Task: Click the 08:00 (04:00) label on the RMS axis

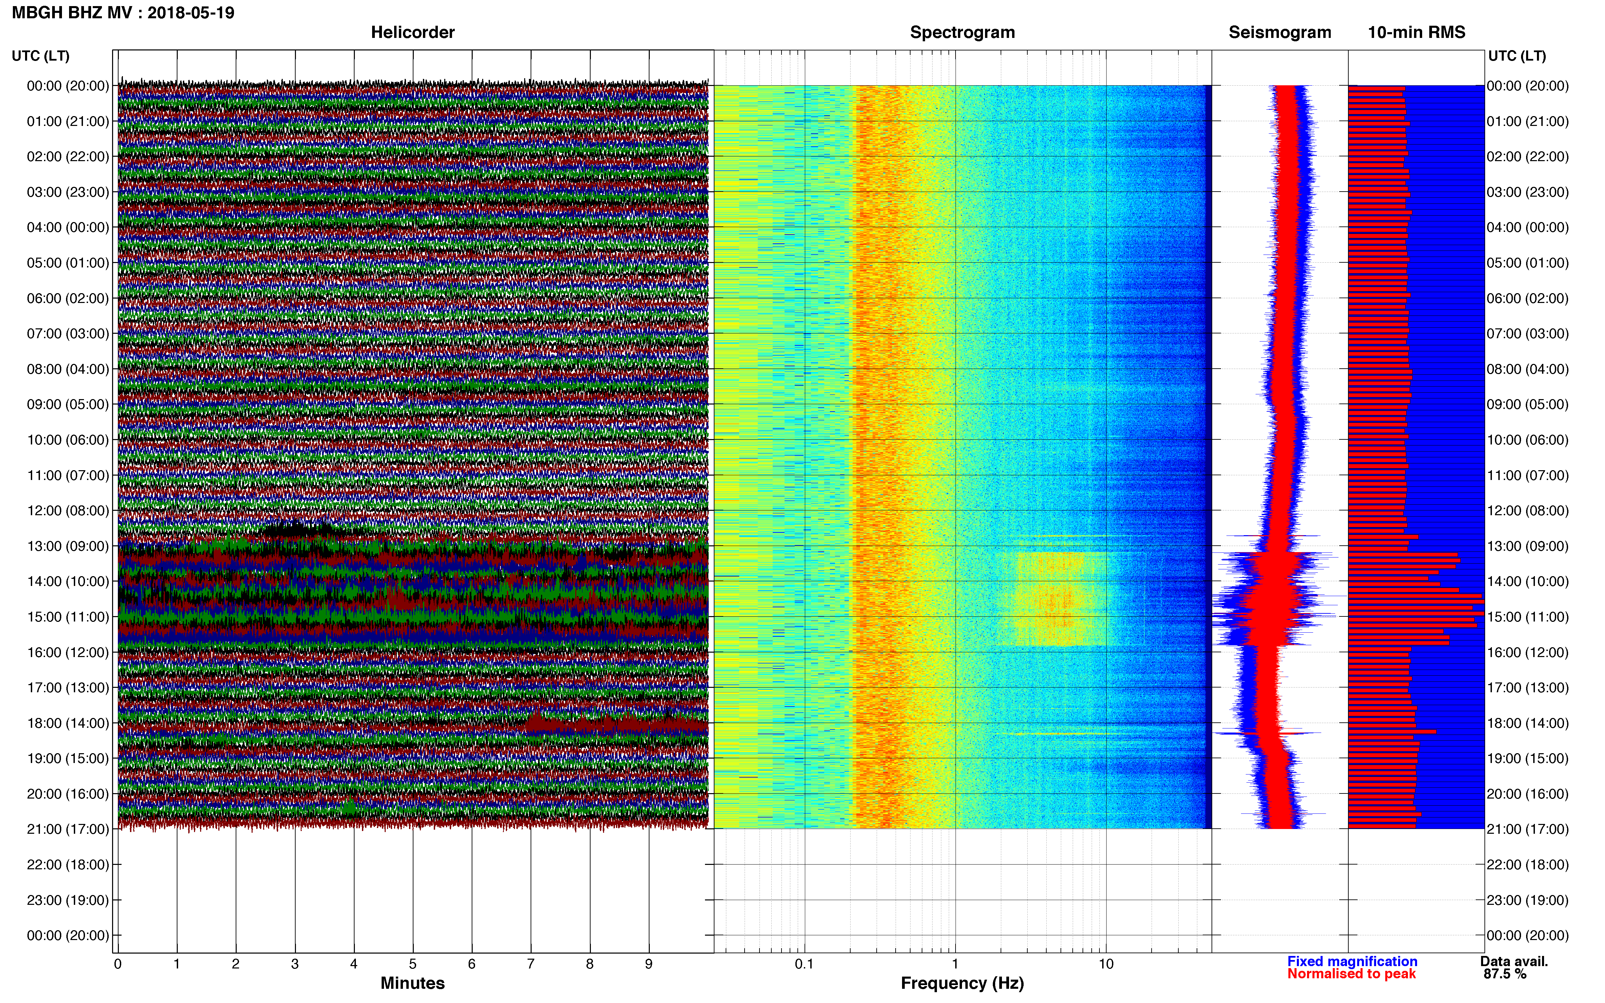Action: pos(1527,369)
